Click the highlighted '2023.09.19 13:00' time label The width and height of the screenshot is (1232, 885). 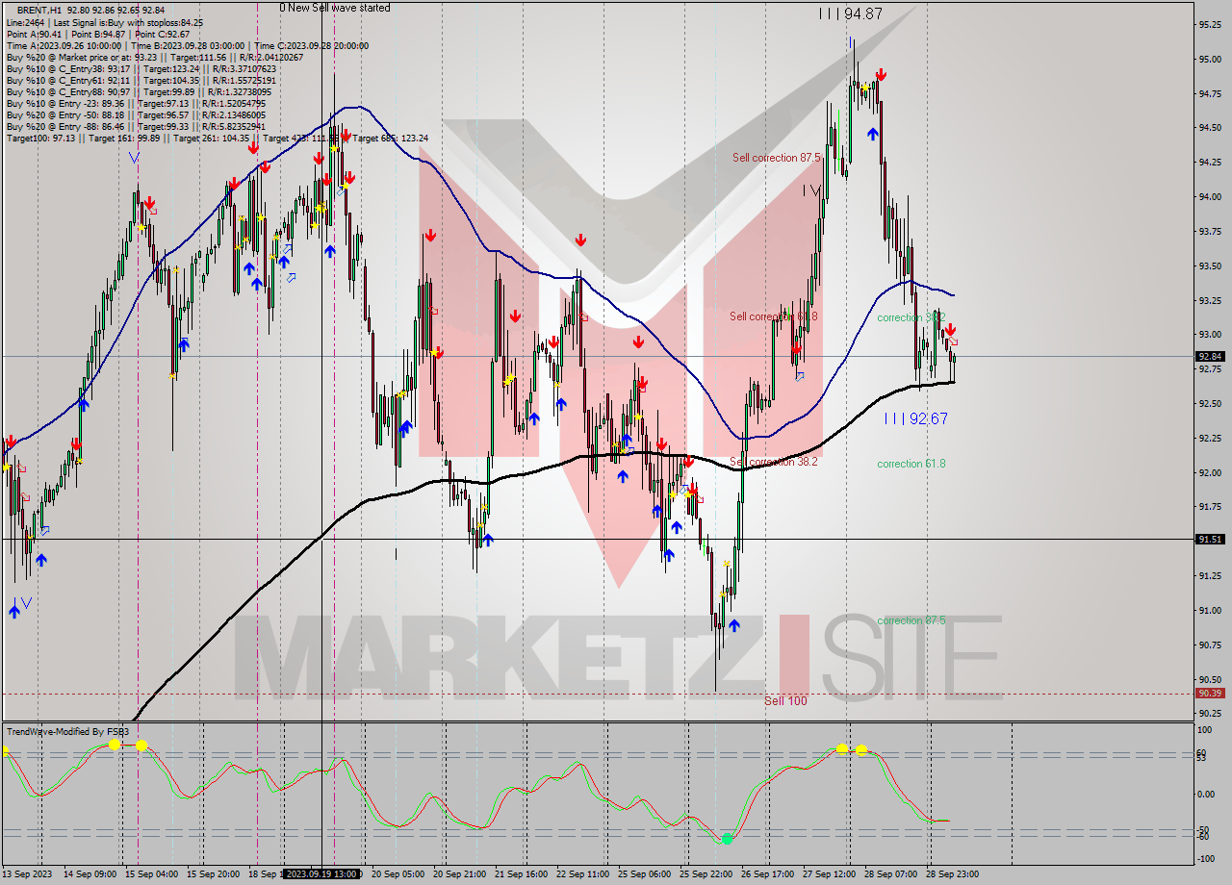click(x=321, y=874)
